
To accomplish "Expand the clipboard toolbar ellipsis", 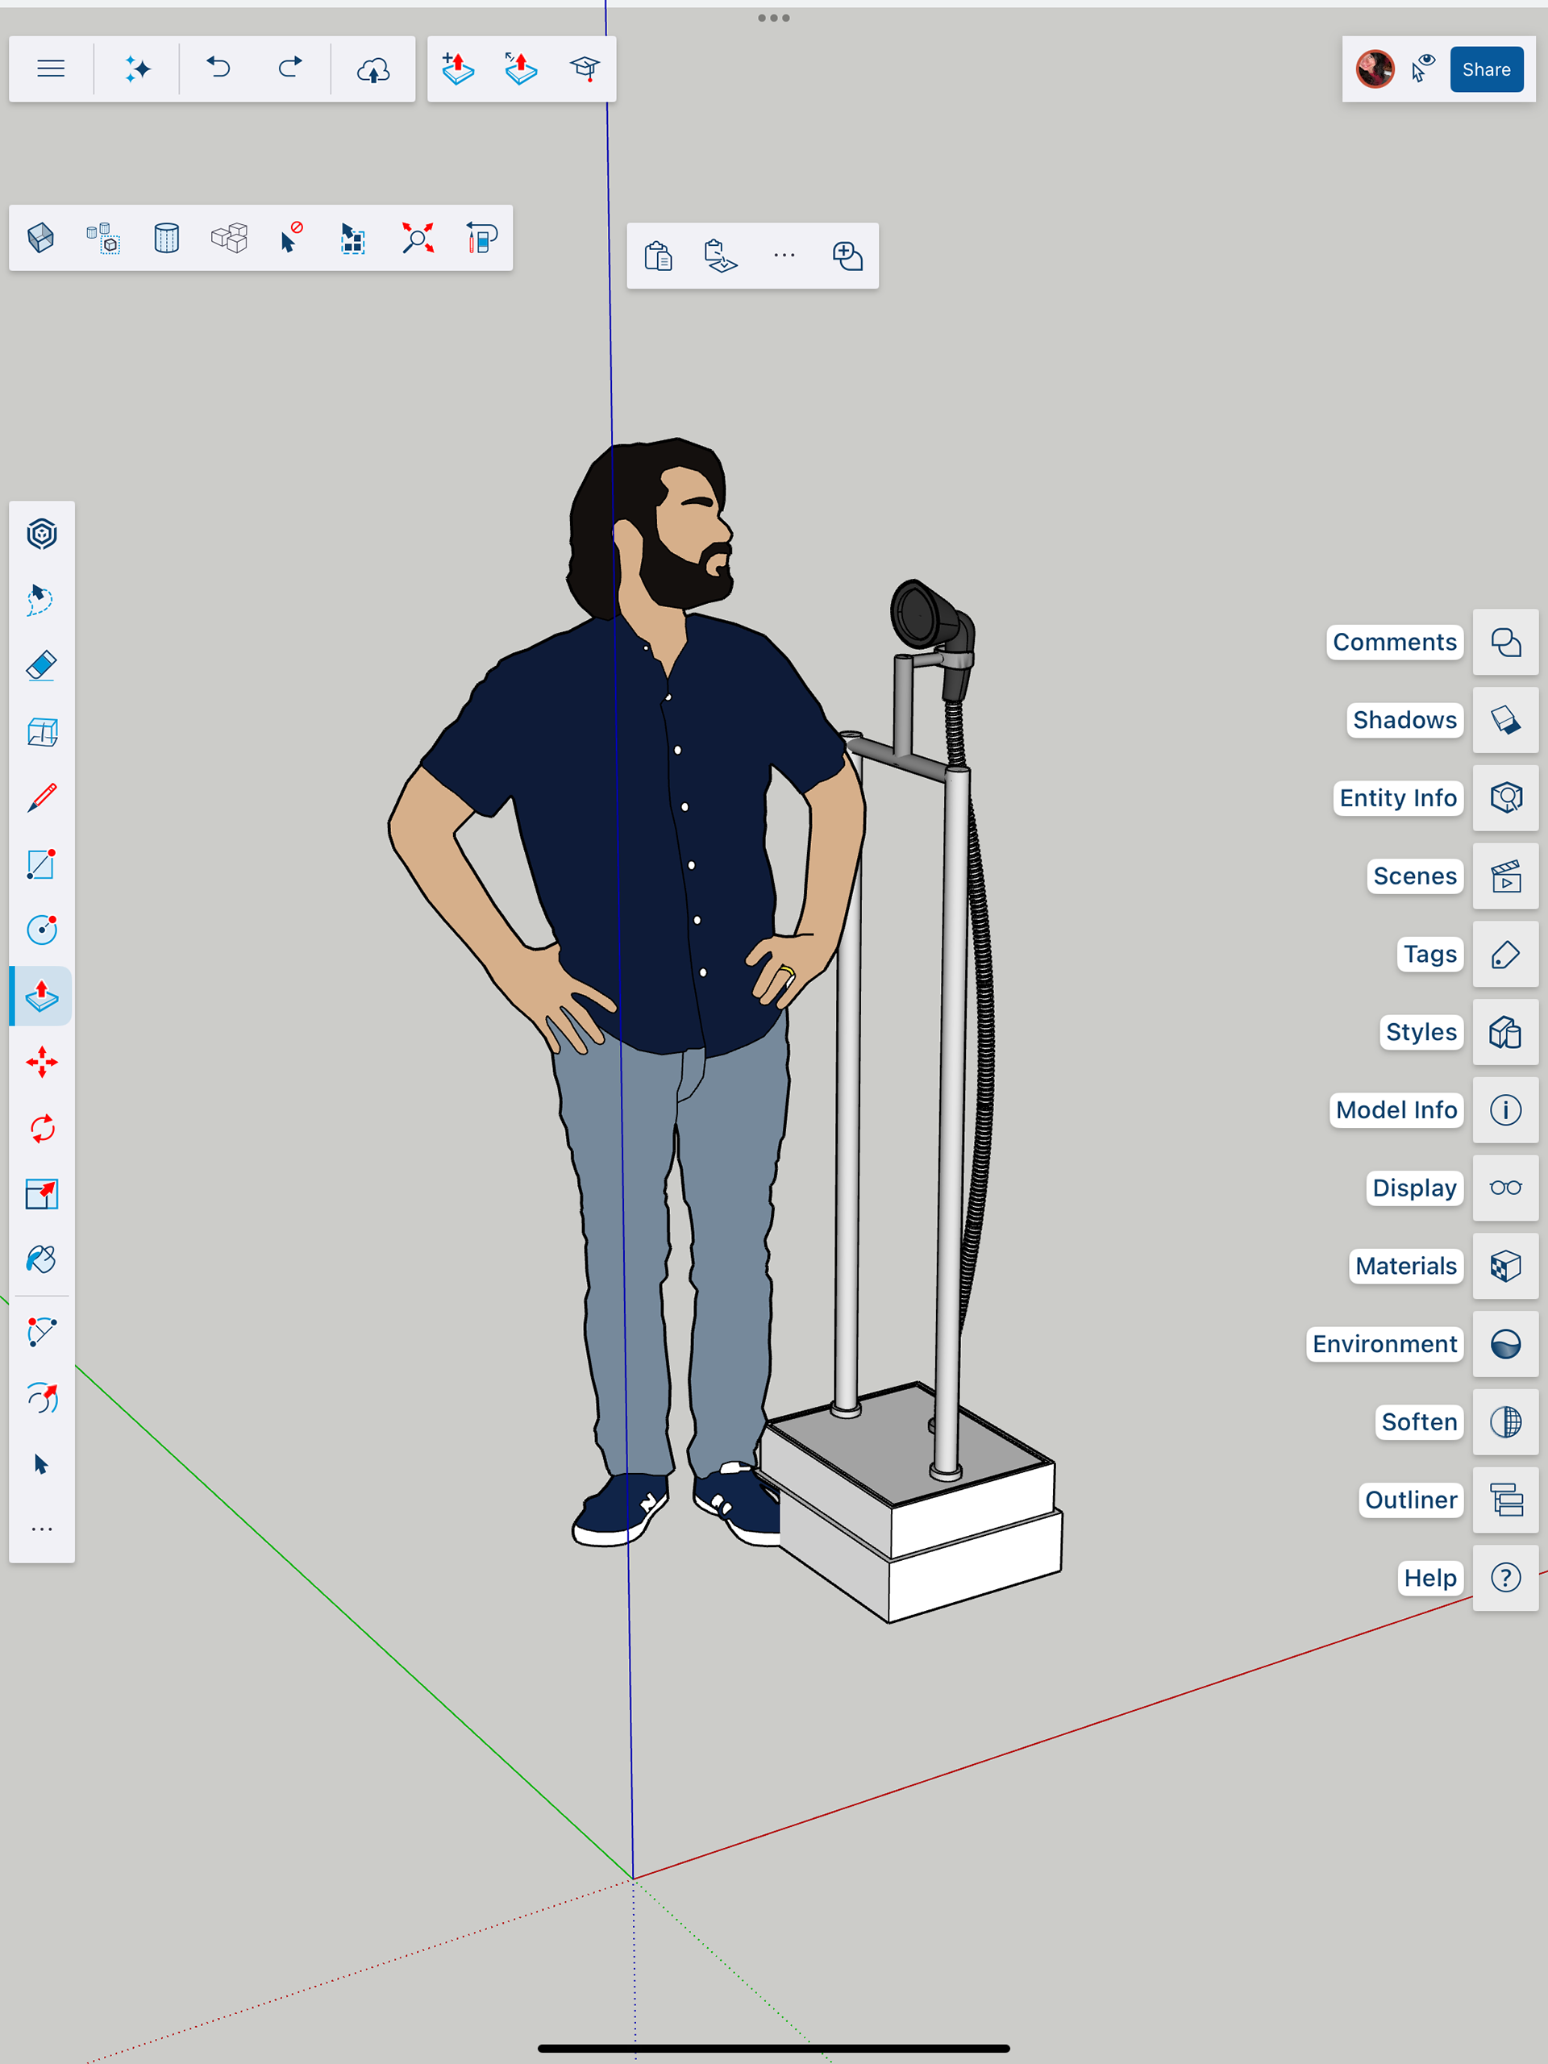I will (x=784, y=256).
